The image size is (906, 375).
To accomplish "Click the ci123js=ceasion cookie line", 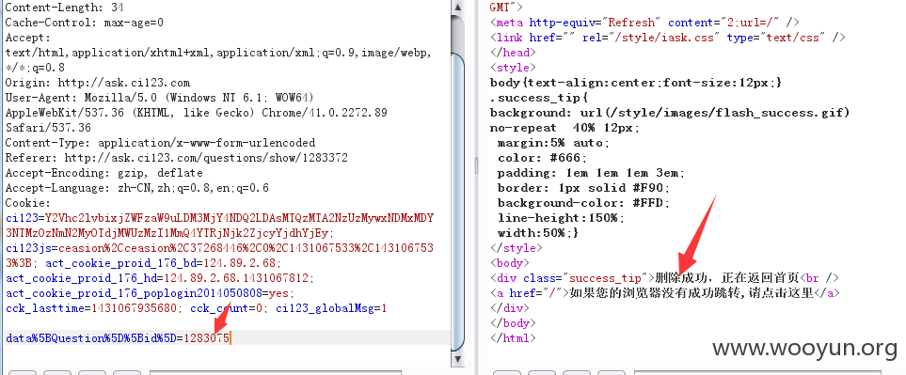I will click(x=219, y=248).
